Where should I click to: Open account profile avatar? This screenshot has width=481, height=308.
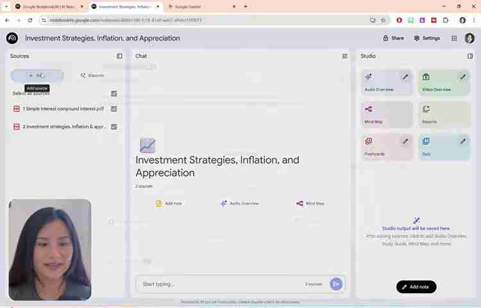tap(469, 38)
